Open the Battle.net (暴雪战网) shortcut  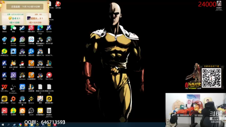[x=31, y=52]
